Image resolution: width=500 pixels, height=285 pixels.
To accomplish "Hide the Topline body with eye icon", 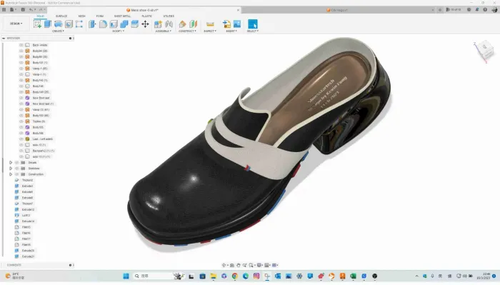I will [21, 121].
